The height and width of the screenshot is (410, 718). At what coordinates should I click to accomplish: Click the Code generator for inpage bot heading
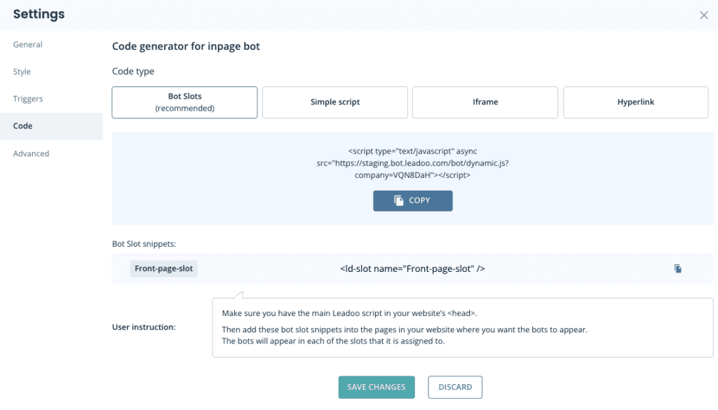[x=187, y=47]
